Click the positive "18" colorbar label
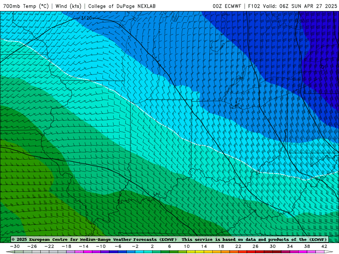The image size is (339, 254). pyautogui.click(x=221, y=246)
